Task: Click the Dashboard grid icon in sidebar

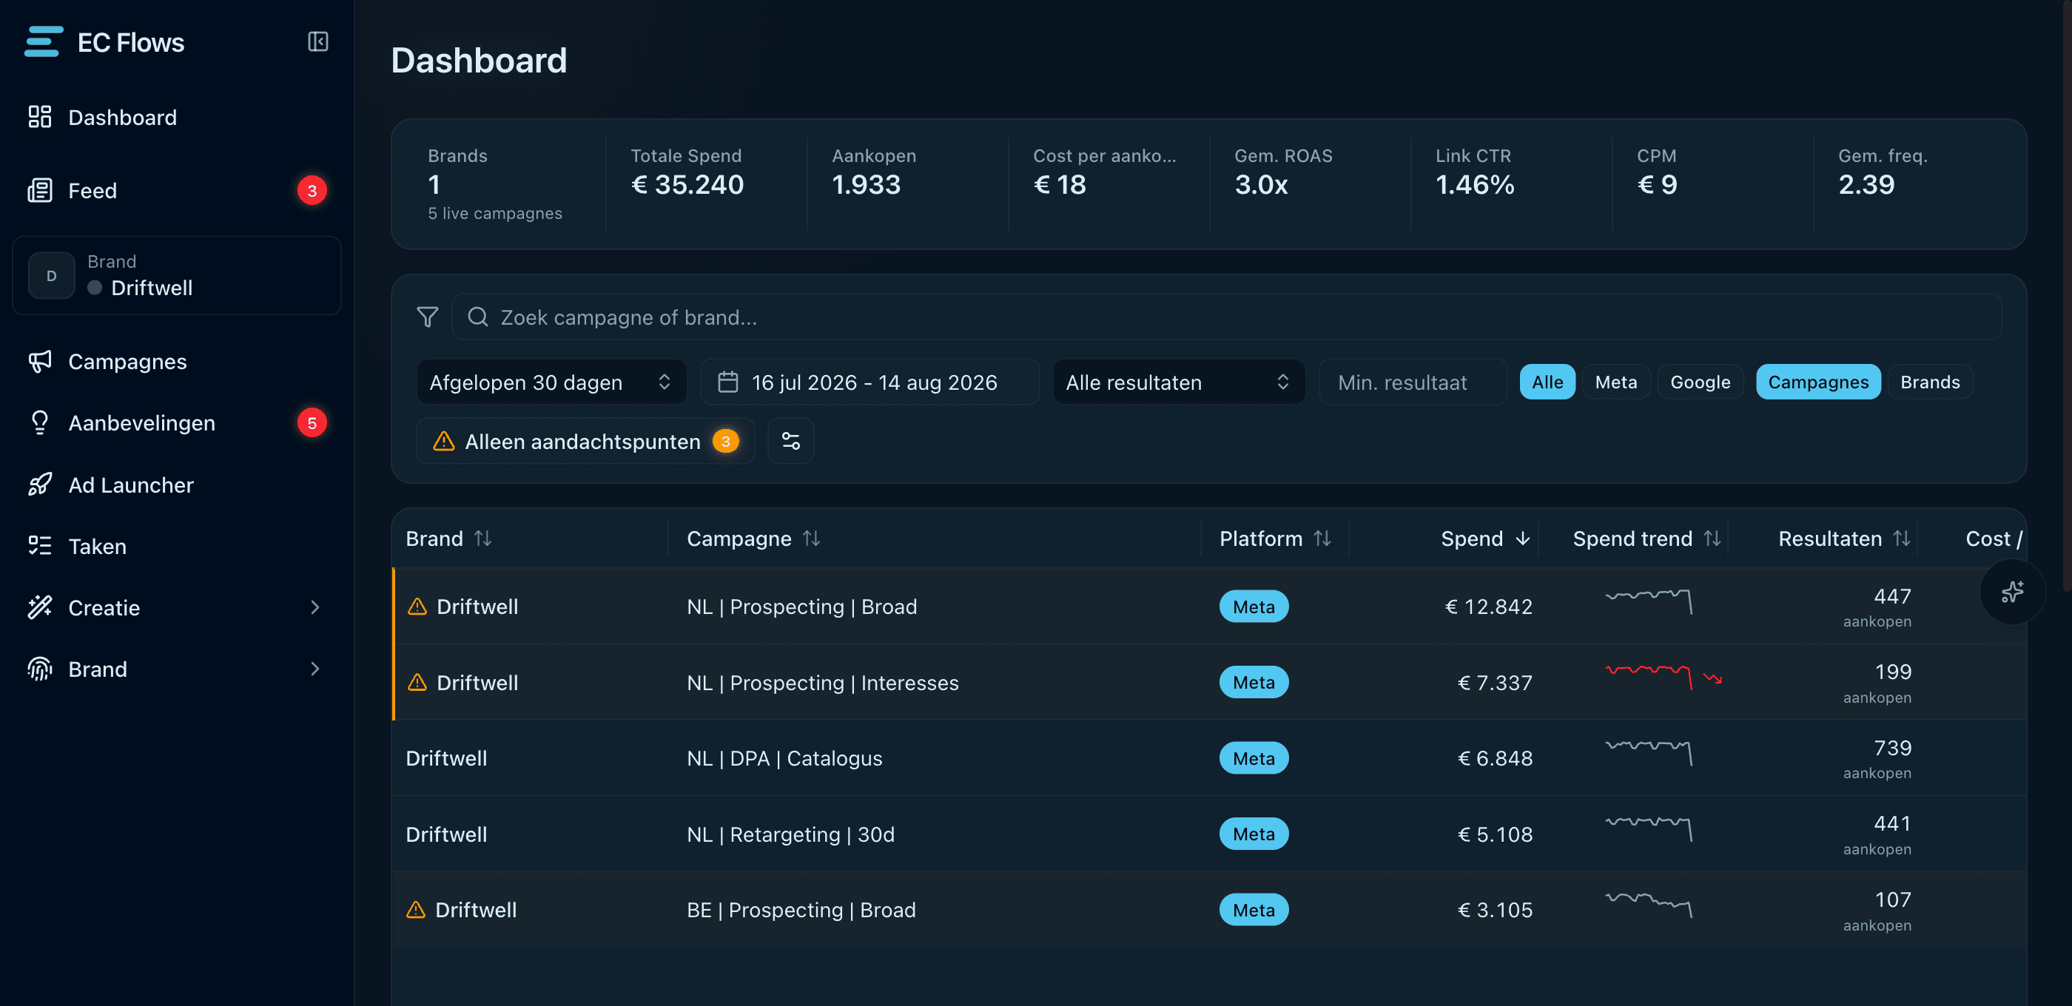Action: [39, 118]
